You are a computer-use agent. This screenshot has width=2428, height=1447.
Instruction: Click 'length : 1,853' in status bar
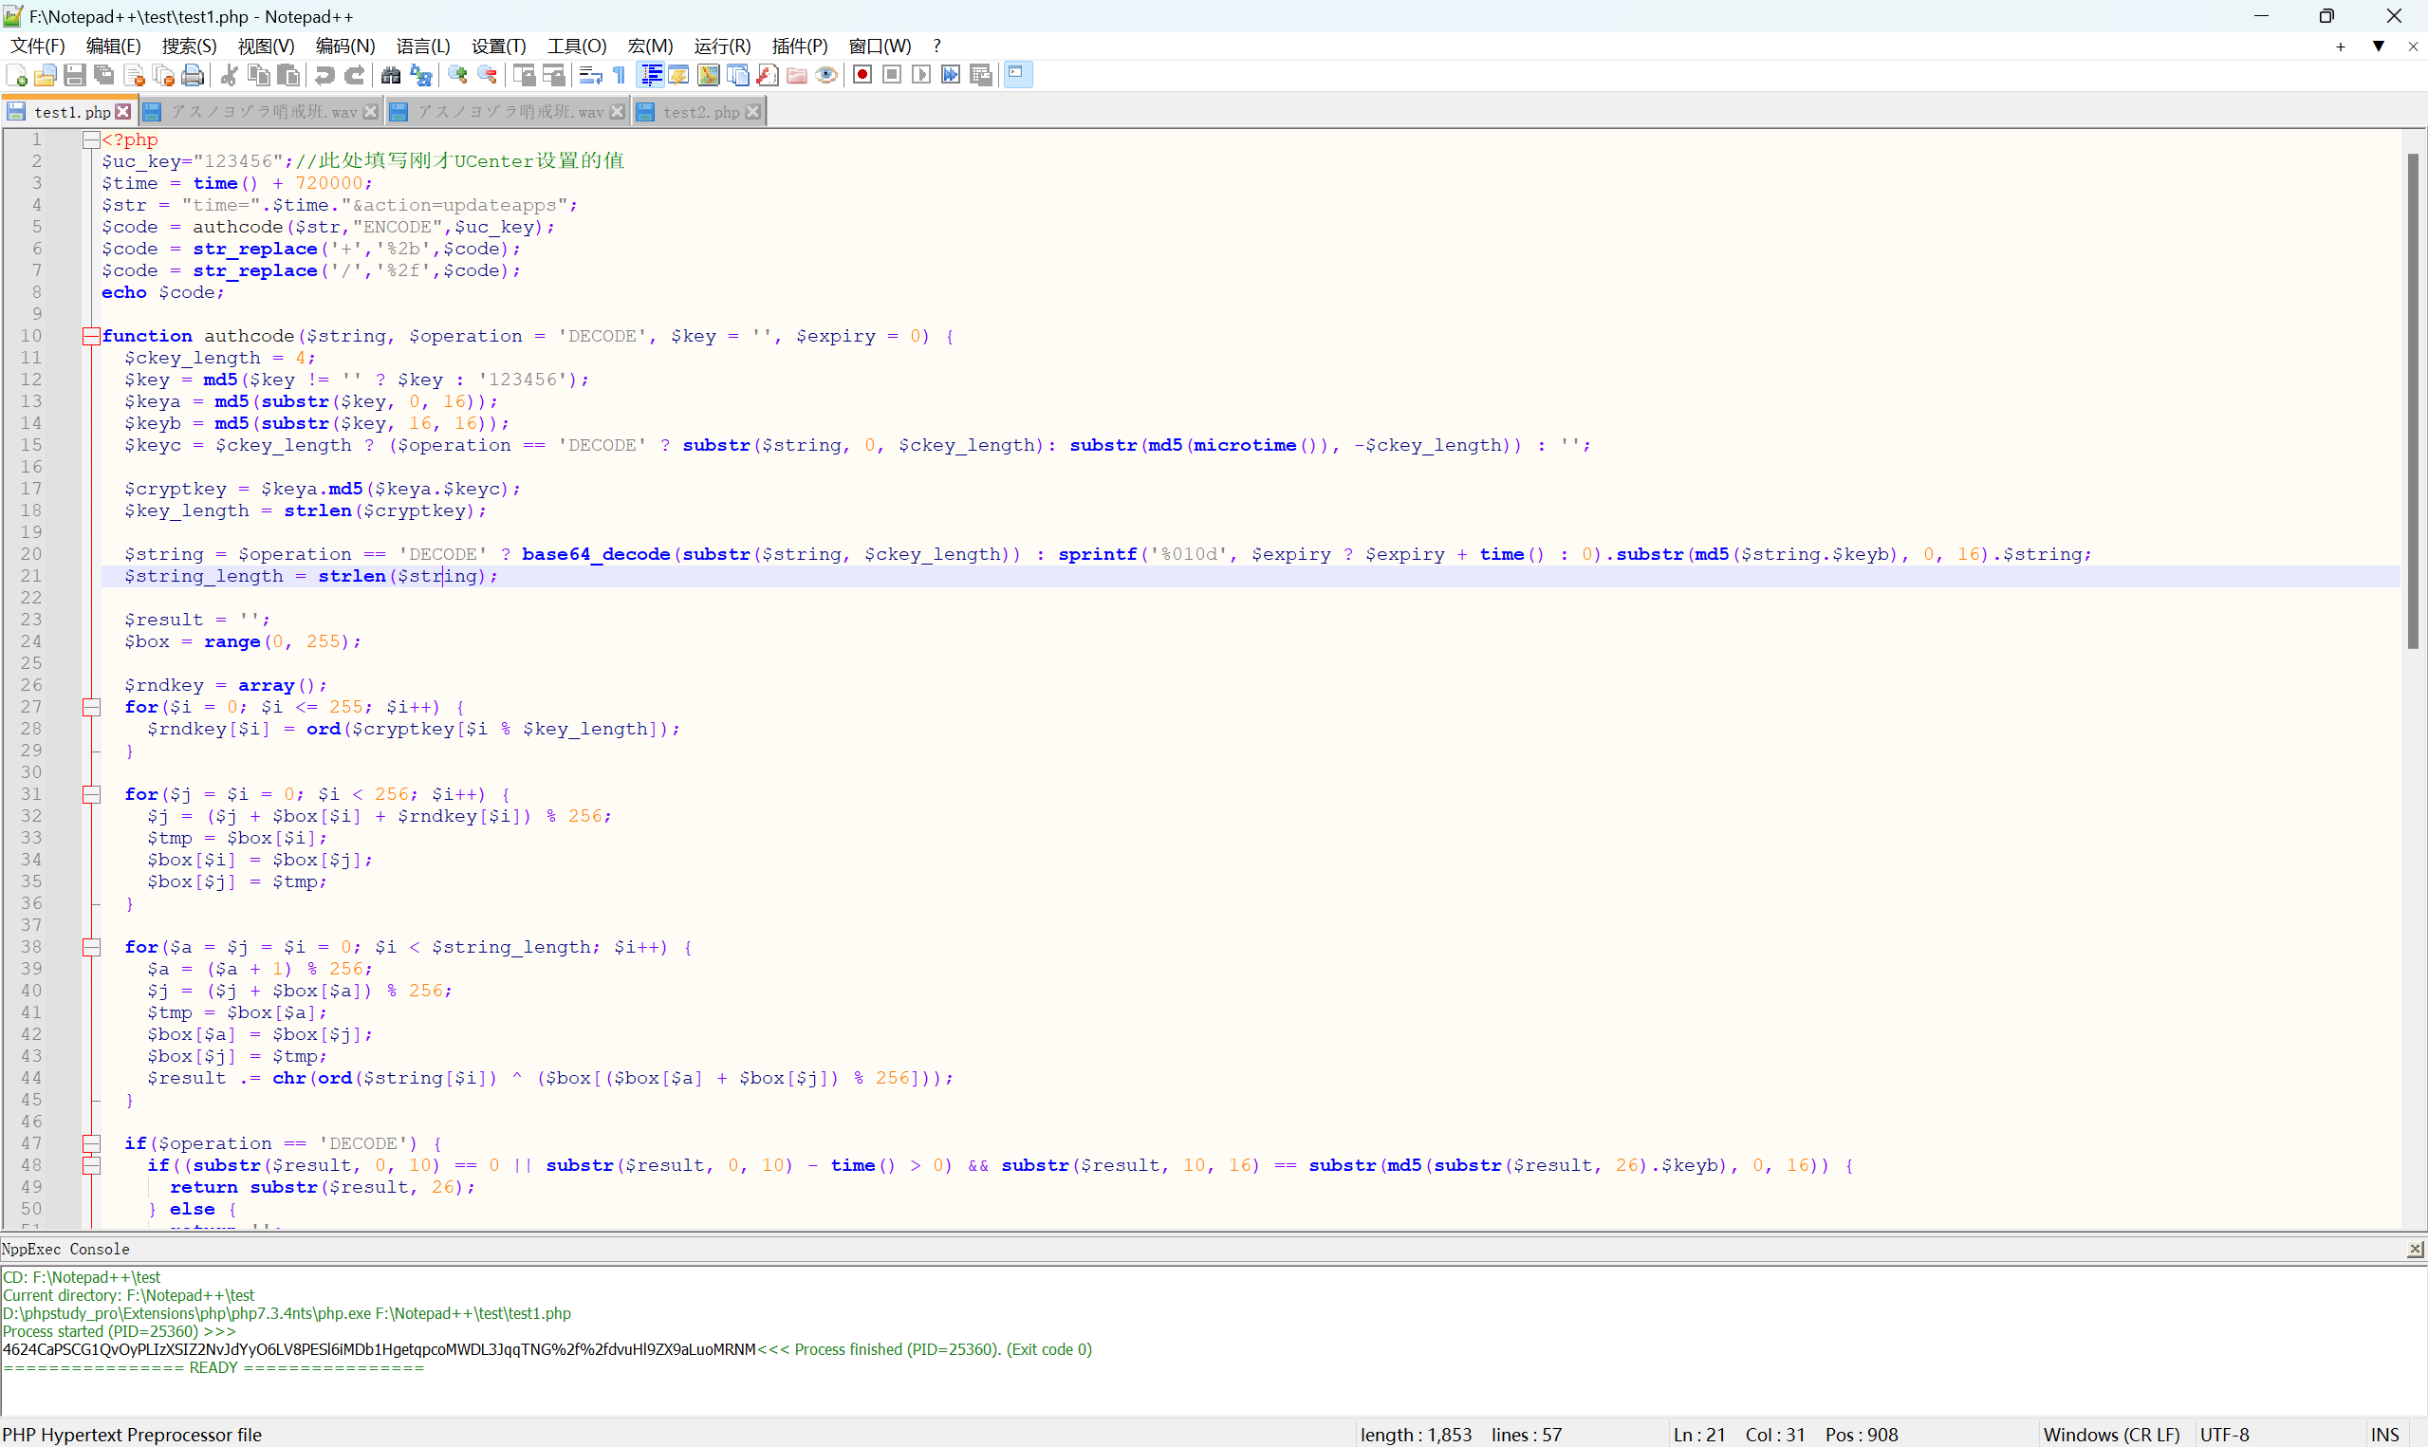click(x=1416, y=1435)
